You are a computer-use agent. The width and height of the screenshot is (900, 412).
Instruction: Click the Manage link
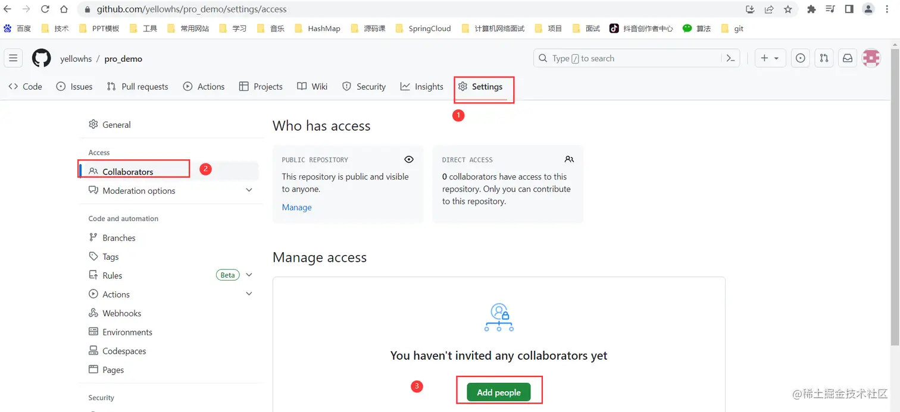[x=296, y=207]
